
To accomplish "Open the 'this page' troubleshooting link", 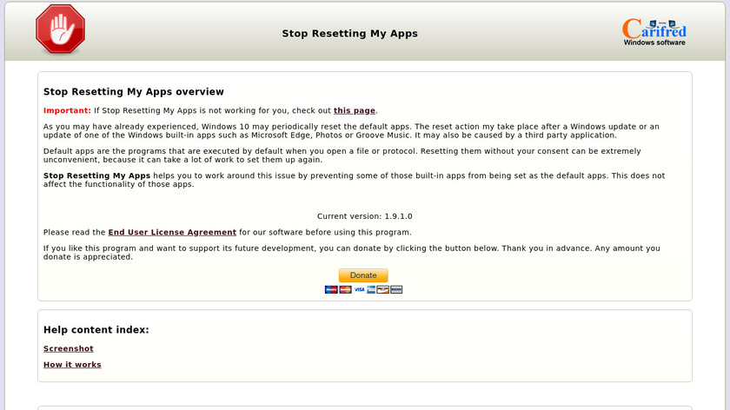I will [x=355, y=111].
